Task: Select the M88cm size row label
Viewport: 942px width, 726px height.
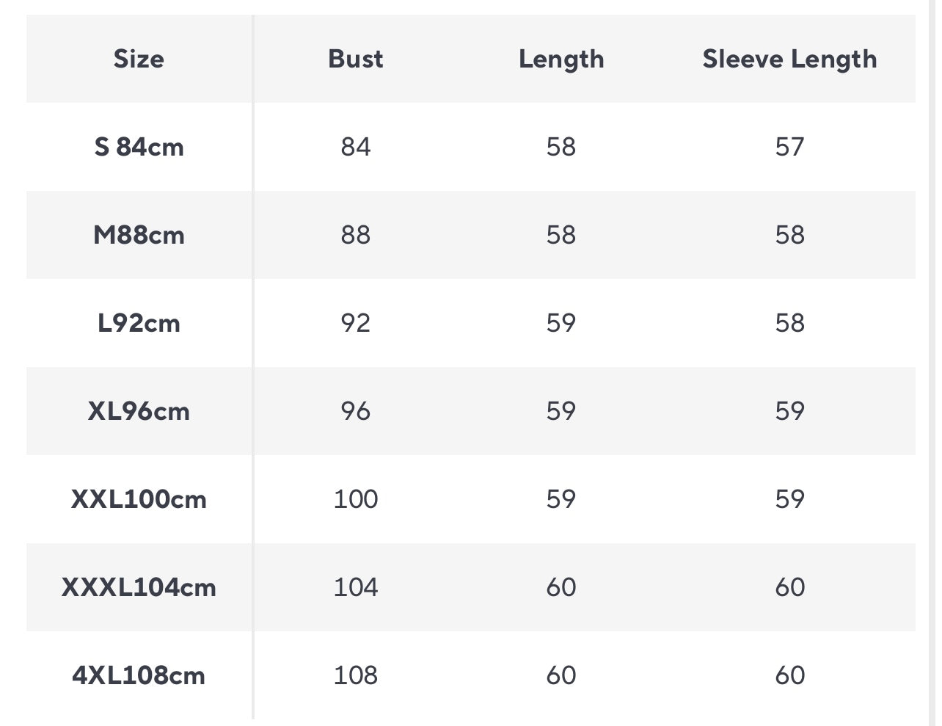Action: 139,235
